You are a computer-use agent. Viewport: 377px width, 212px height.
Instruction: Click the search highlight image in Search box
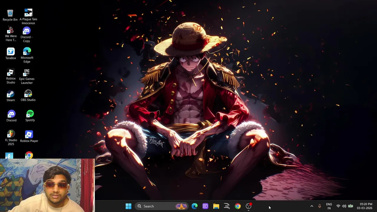click(181, 206)
